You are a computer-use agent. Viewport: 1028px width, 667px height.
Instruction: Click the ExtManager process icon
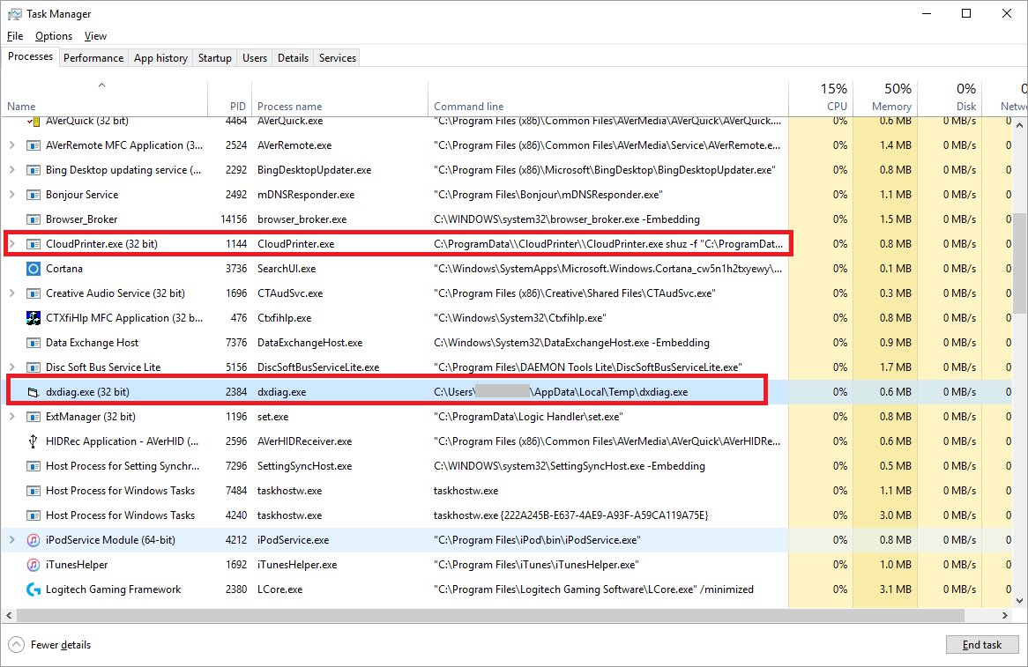(x=33, y=417)
